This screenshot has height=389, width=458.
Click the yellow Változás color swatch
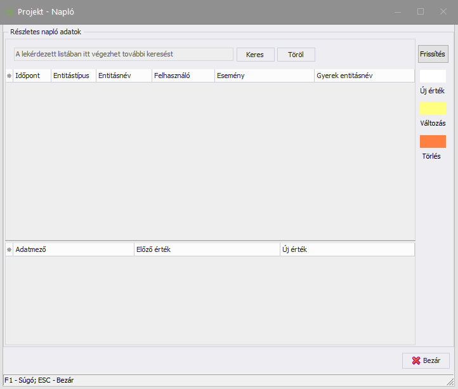[433, 109]
